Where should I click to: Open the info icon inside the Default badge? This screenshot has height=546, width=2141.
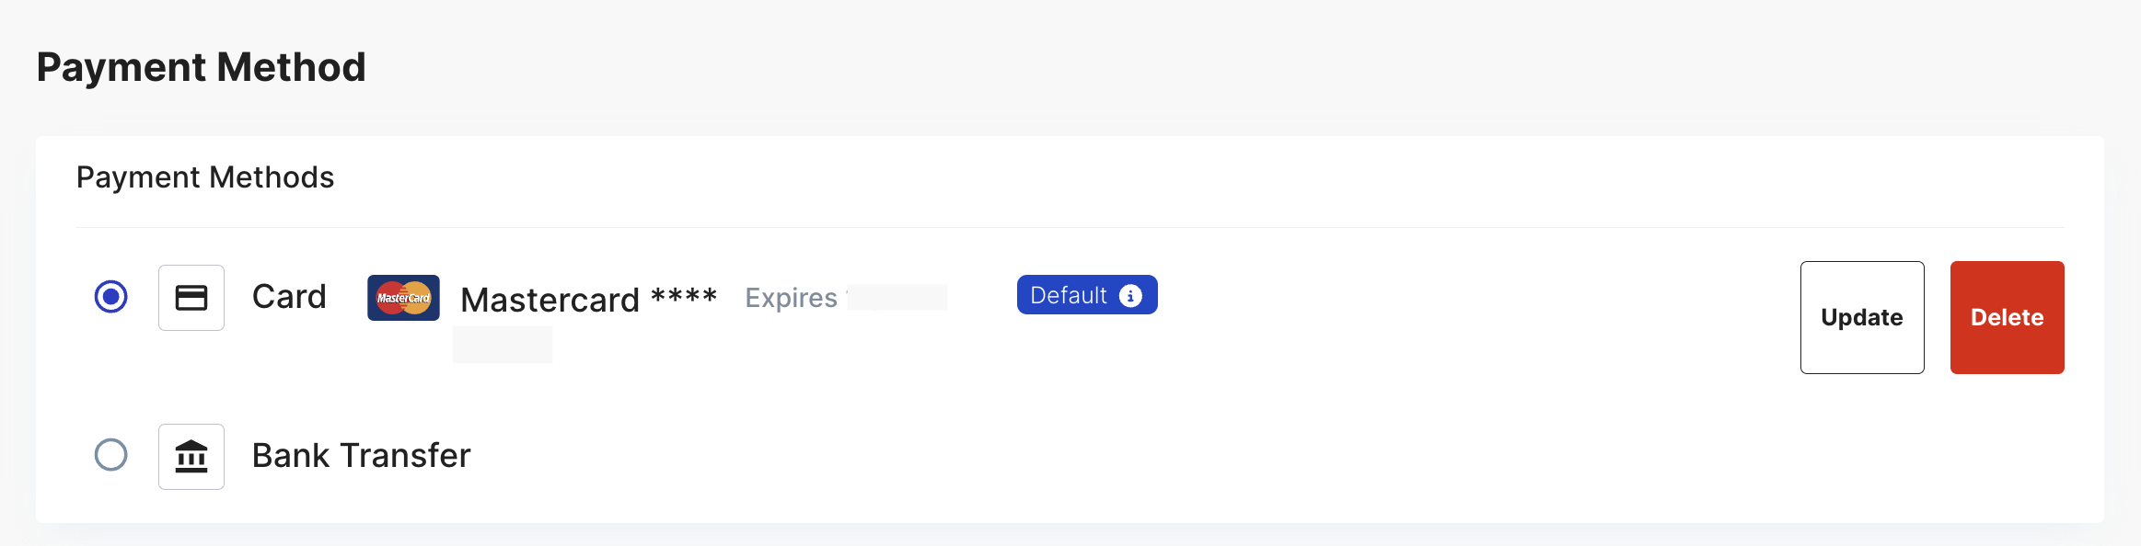coord(1130,295)
